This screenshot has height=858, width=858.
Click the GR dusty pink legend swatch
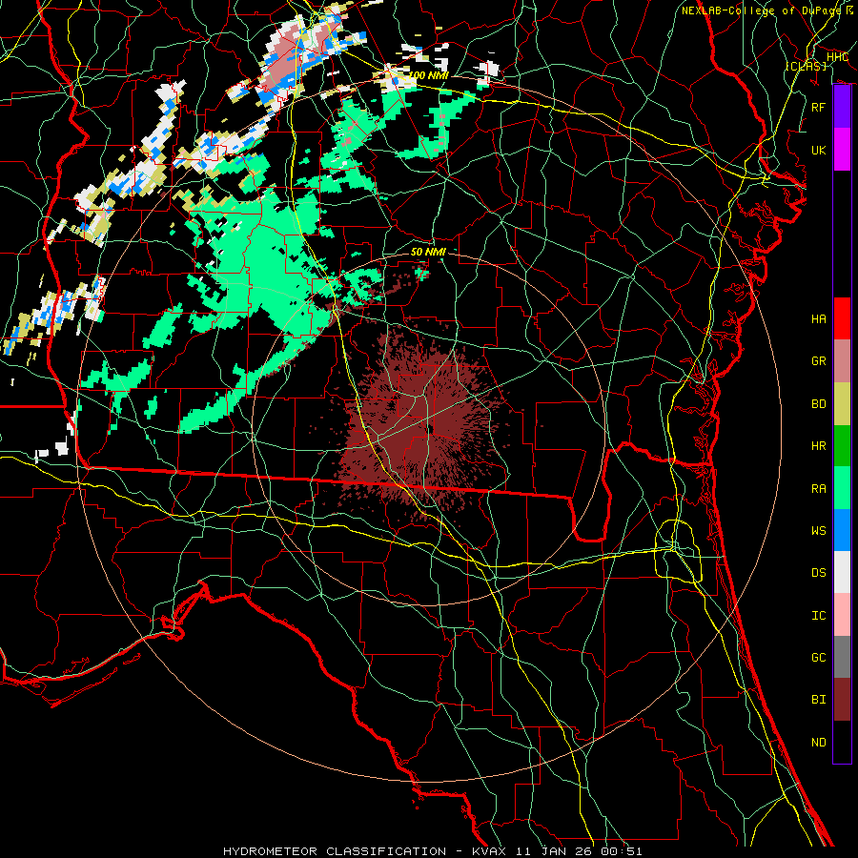(842, 361)
